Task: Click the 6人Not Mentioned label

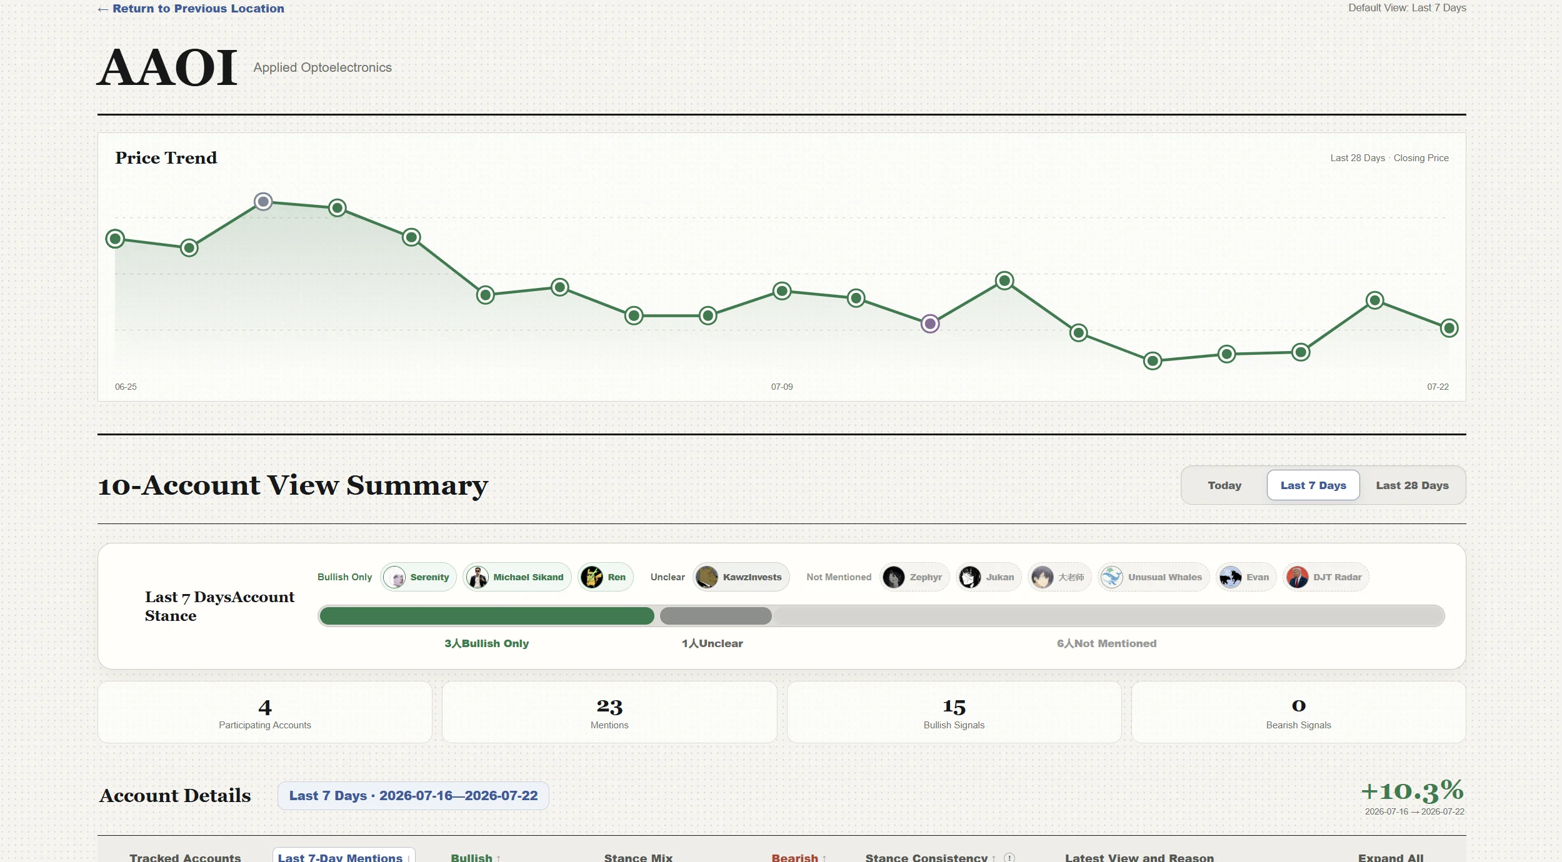Action: tap(1106, 643)
